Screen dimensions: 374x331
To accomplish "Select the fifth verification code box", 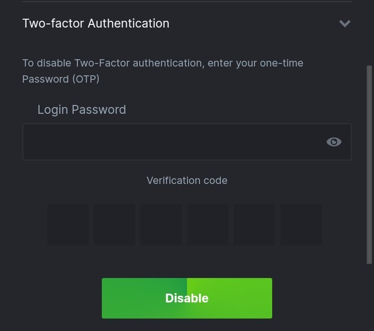I will [255, 224].
